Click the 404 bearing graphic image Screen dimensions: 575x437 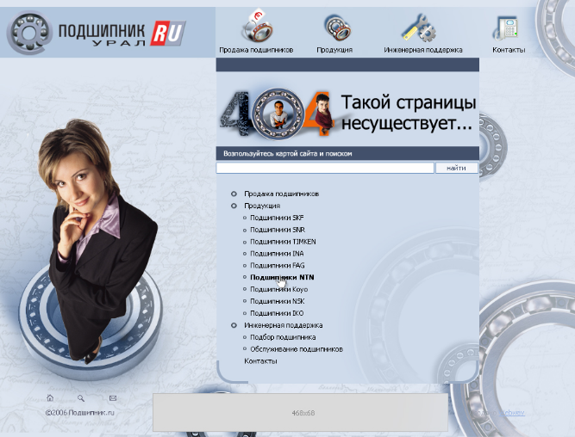point(277,113)
